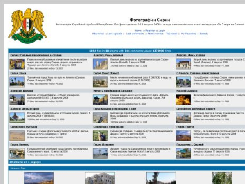Open album 'Город Хомс (Химс)'
This screenshot has height=184, width=245.
click(x=106, y=73)
